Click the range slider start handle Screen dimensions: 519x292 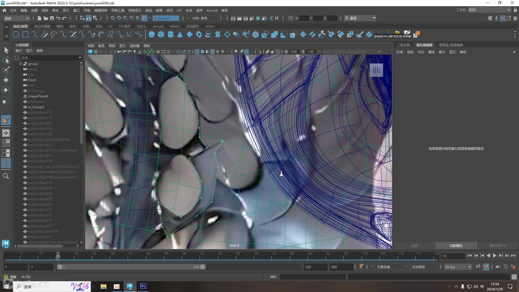60,267
